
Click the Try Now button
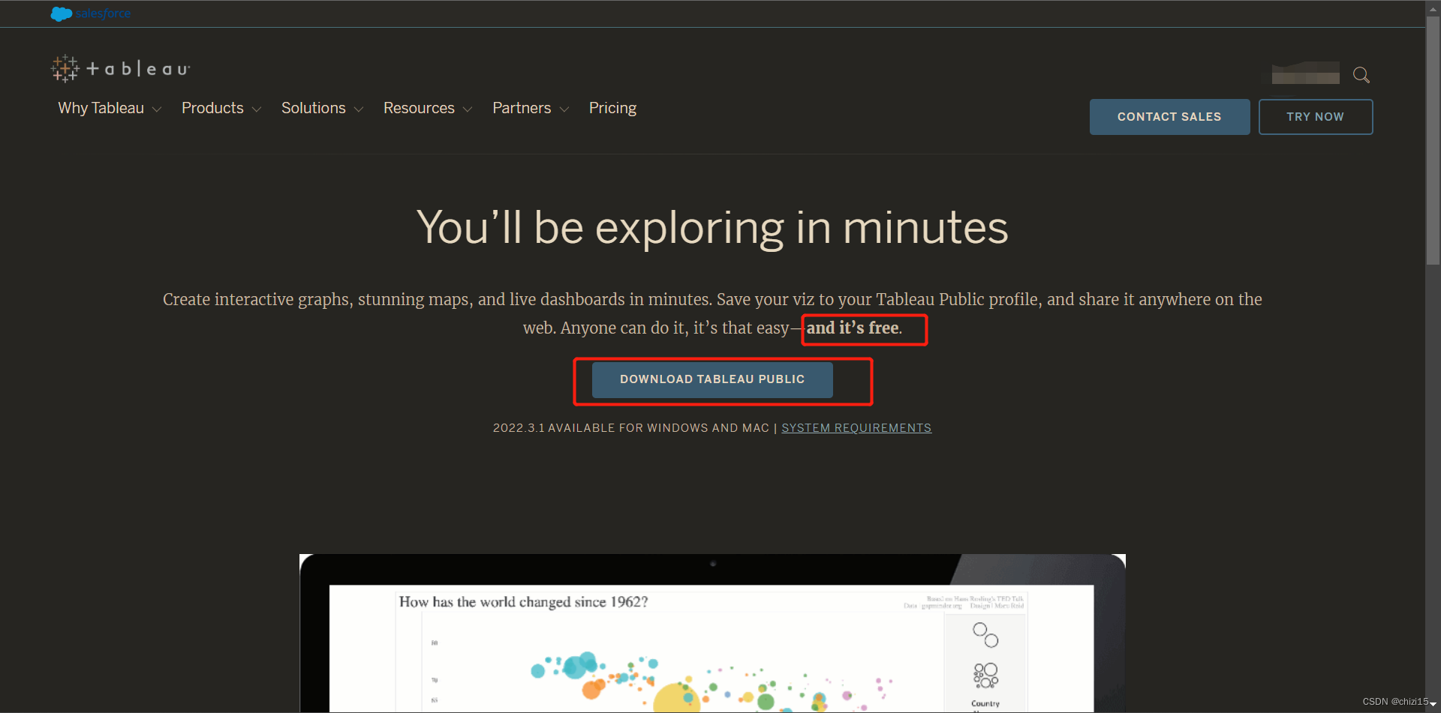[1315, 117]
